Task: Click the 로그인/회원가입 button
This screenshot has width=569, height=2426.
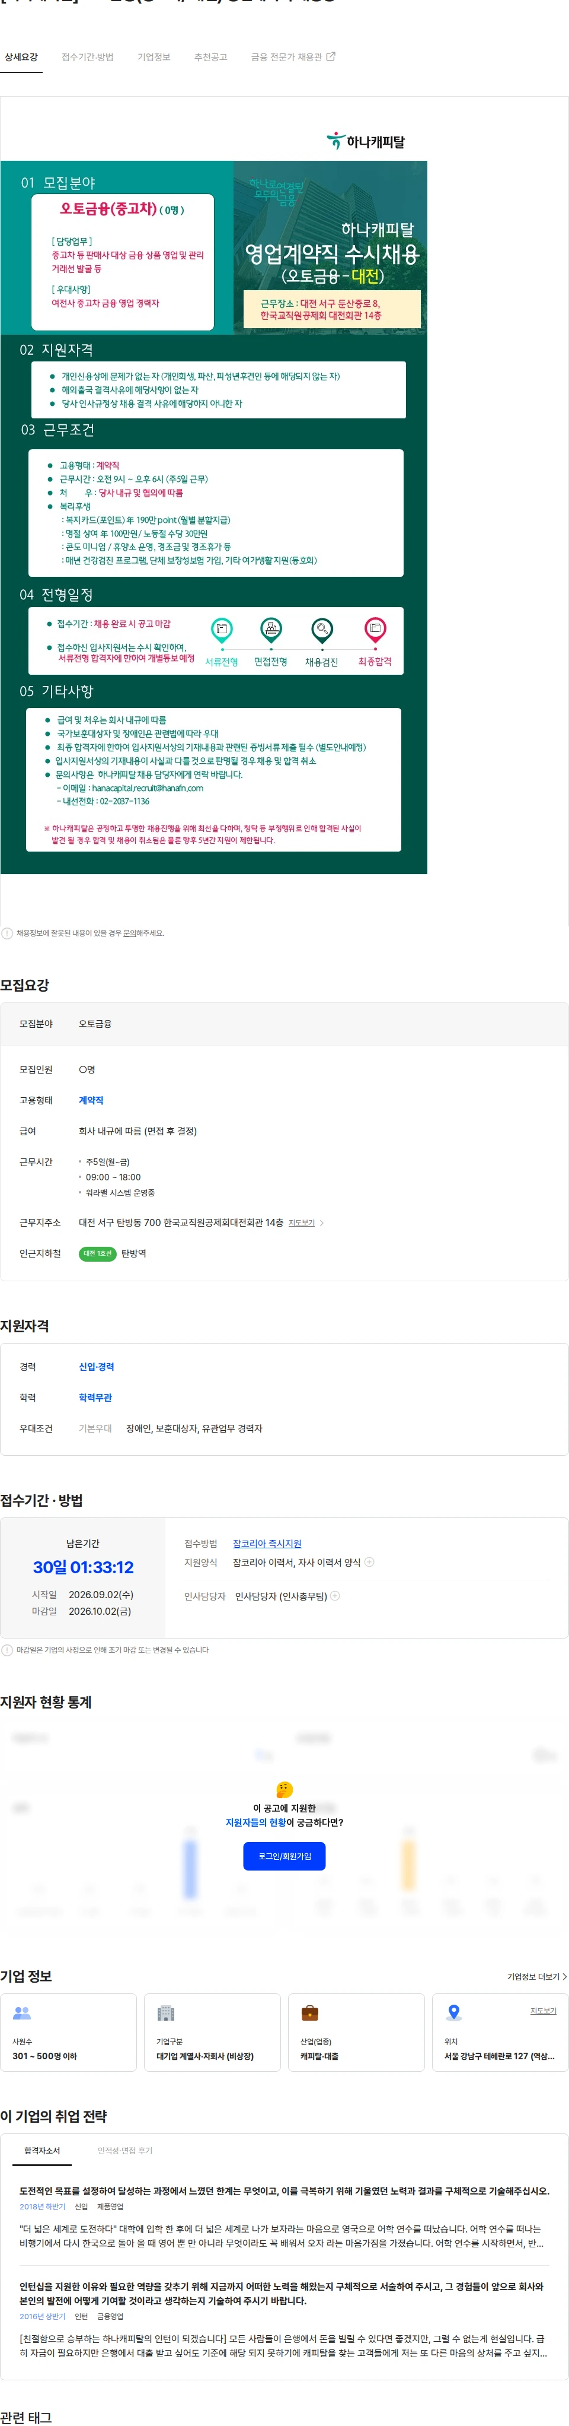Action: click(284, 1856)
